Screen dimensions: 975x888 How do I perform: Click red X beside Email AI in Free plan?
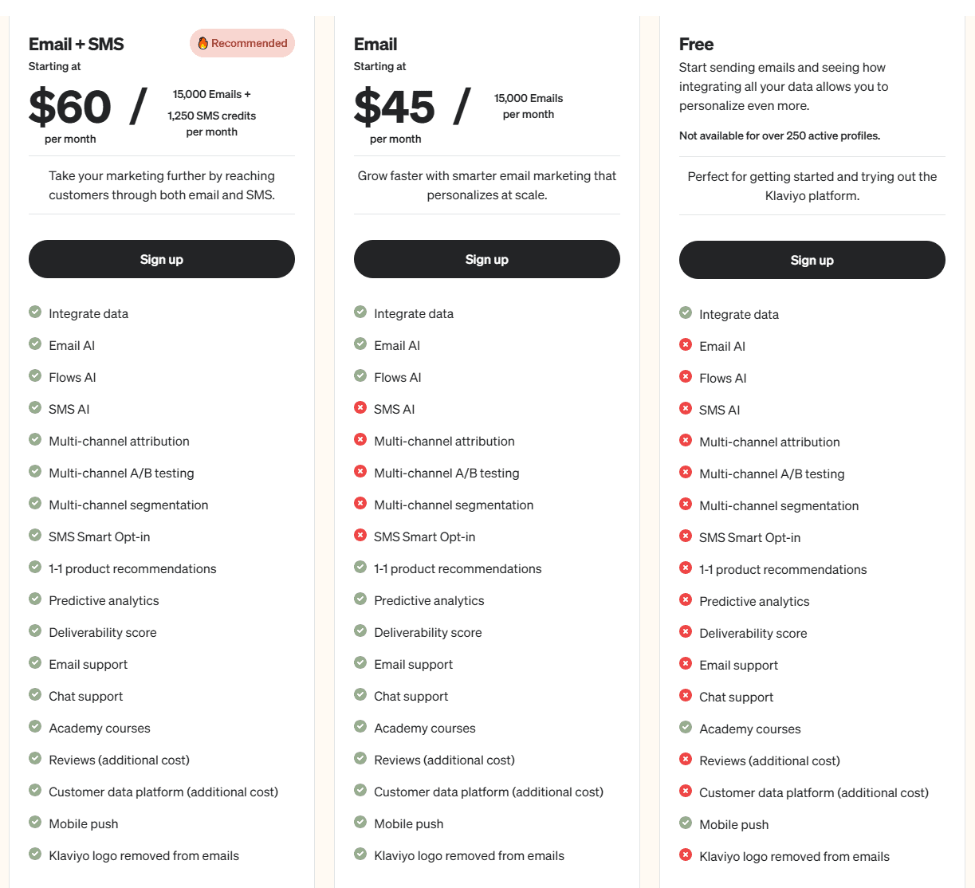tap(686, 344)
